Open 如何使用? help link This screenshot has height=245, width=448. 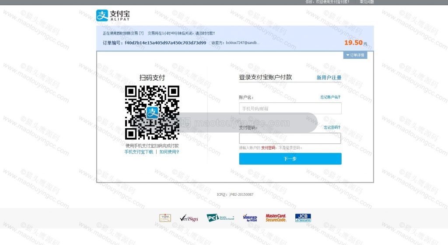tap(169, 152)
